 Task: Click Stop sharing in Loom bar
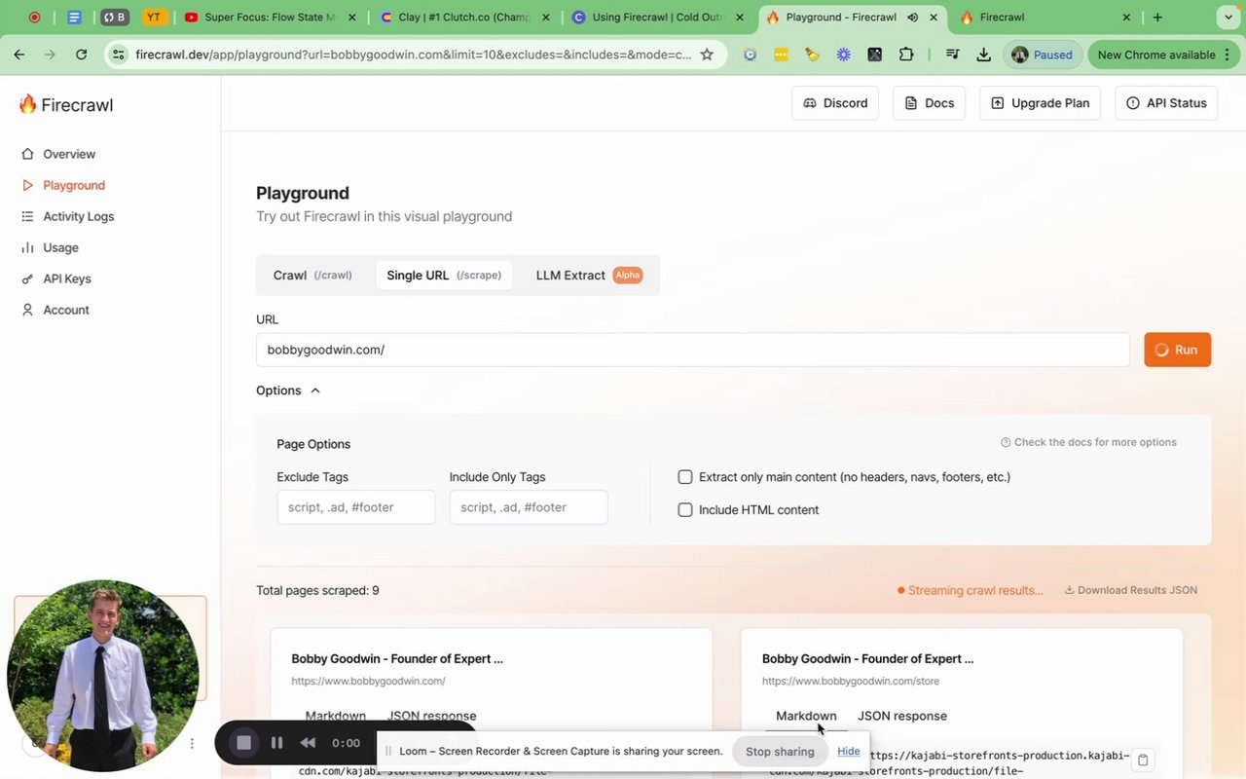click(780, 752)
